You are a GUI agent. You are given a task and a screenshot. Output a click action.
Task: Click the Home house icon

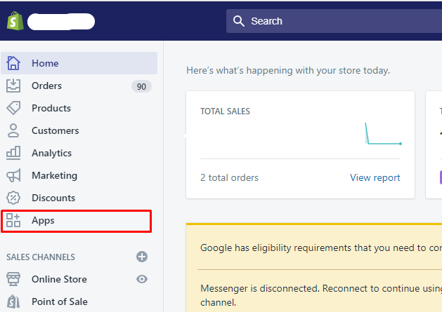(x=13, y=63)
